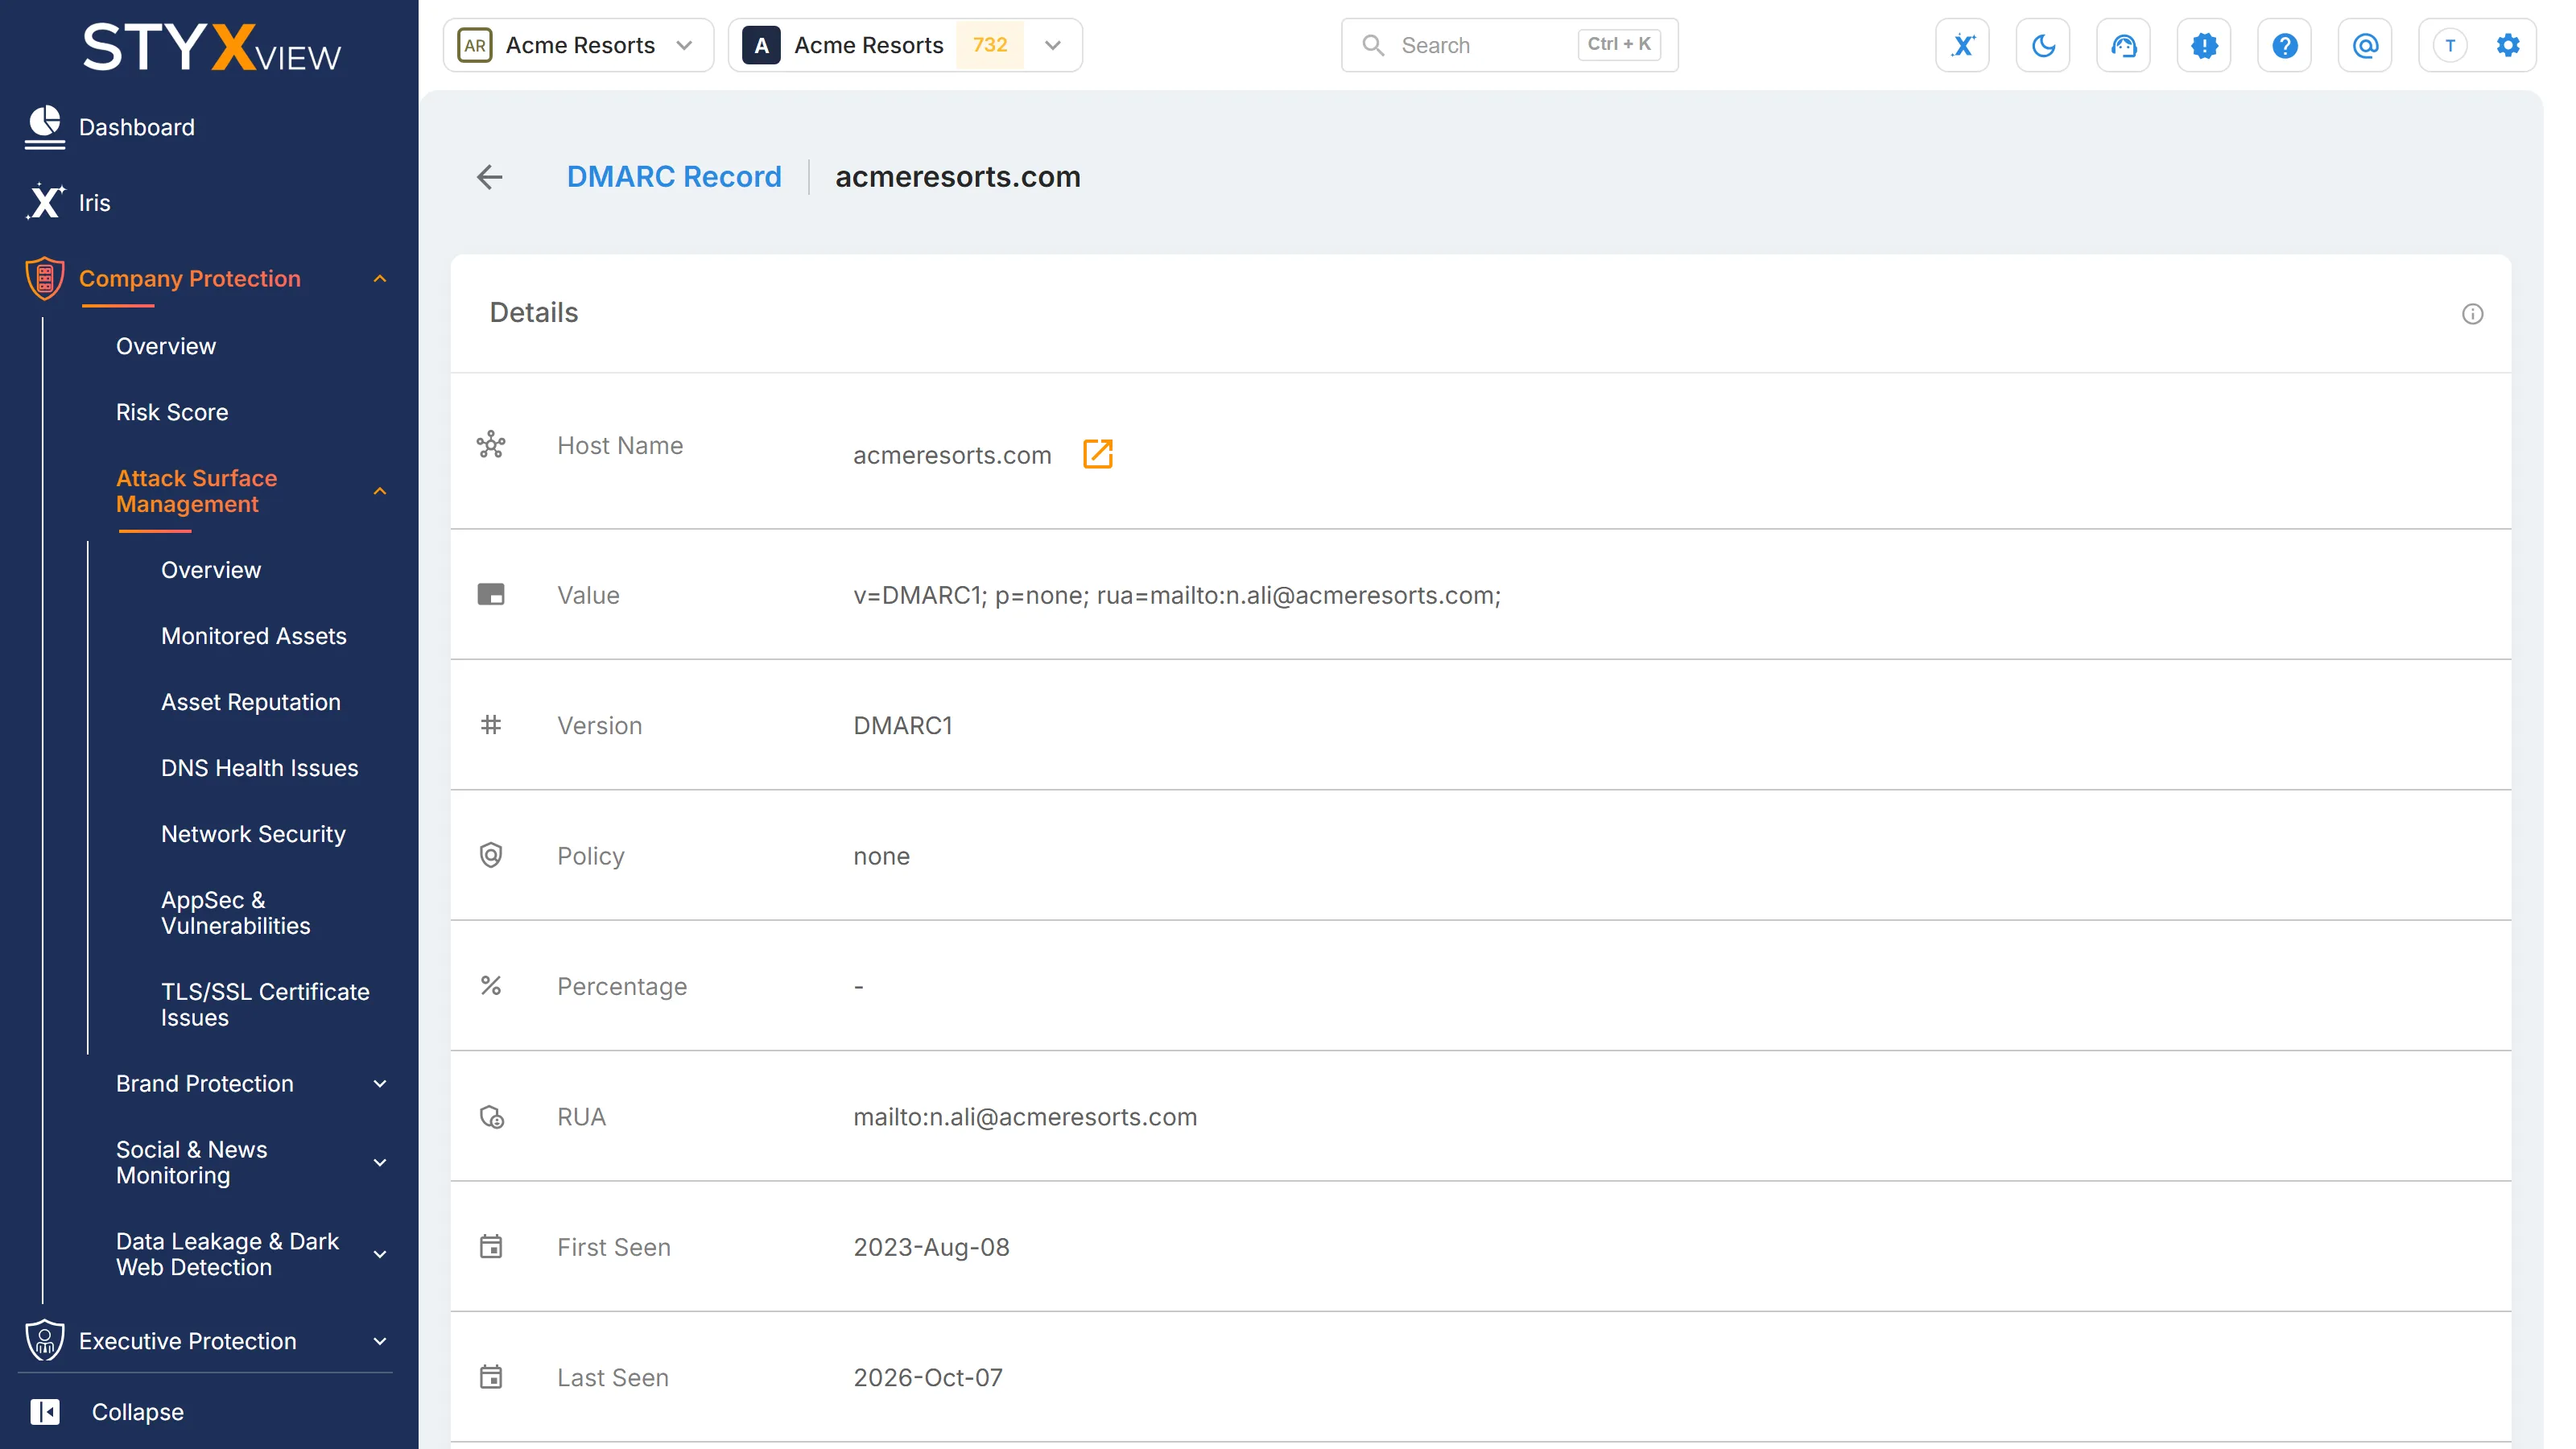Open the settings gear icon

pyautogui.click(x=2508, y=45)
